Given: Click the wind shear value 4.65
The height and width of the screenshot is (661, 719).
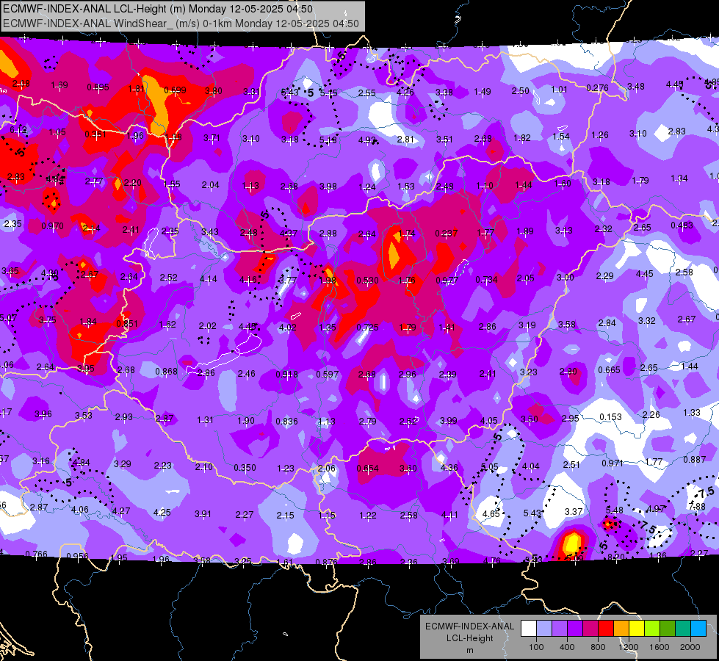Looking at the screenshot, I should 491,514.
